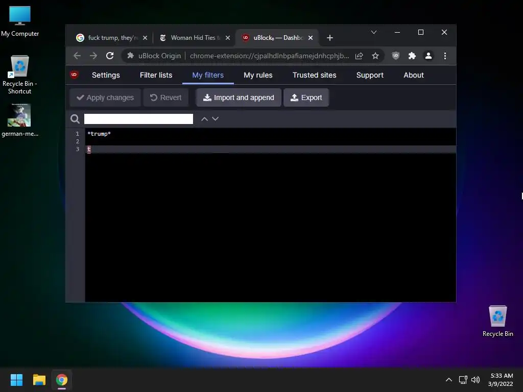Screen dimensions: 523x392
Task: Click the share page icon in address bar
Action: pyautogui.click(x=359, y=56)
